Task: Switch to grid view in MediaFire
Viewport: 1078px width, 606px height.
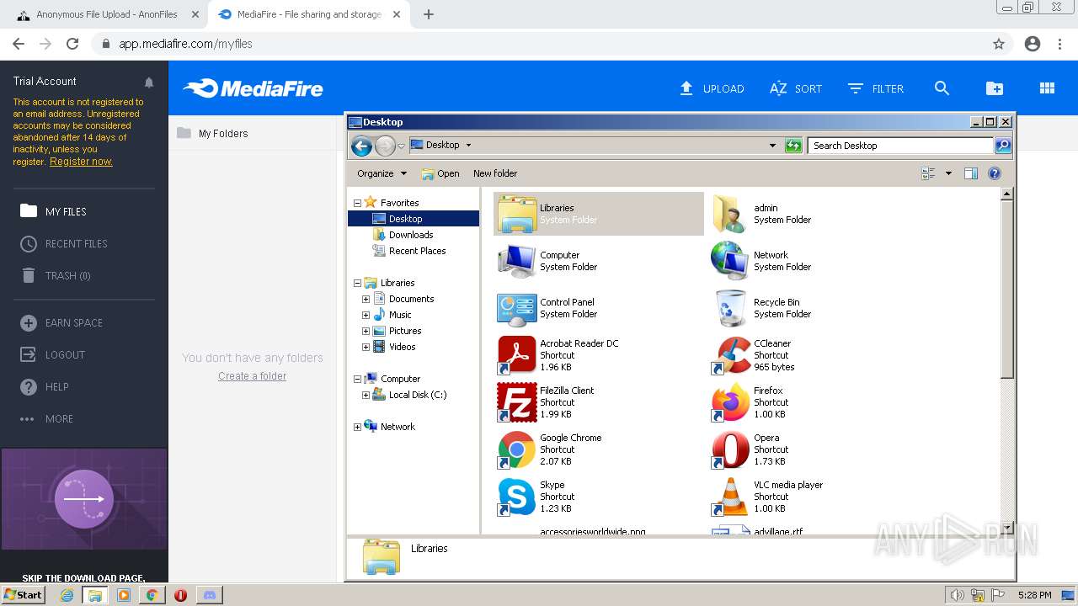Action: 1047,88
